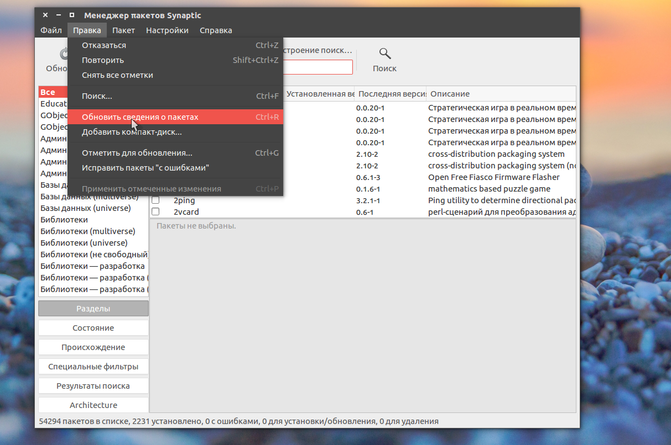This screenshot has width=671, height=445.
Task: Open the Файл menu in menu bar
Action: point(51,30)
